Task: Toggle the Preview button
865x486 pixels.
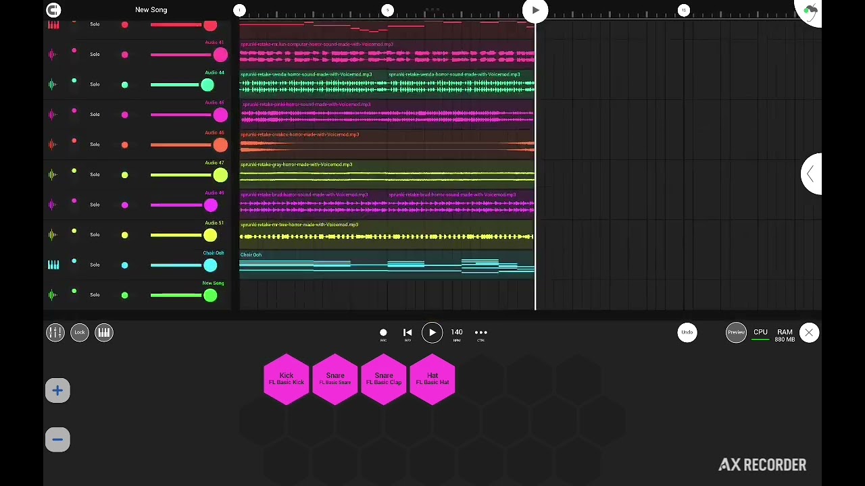Action: pyautogui.click(x=736, y=332)
